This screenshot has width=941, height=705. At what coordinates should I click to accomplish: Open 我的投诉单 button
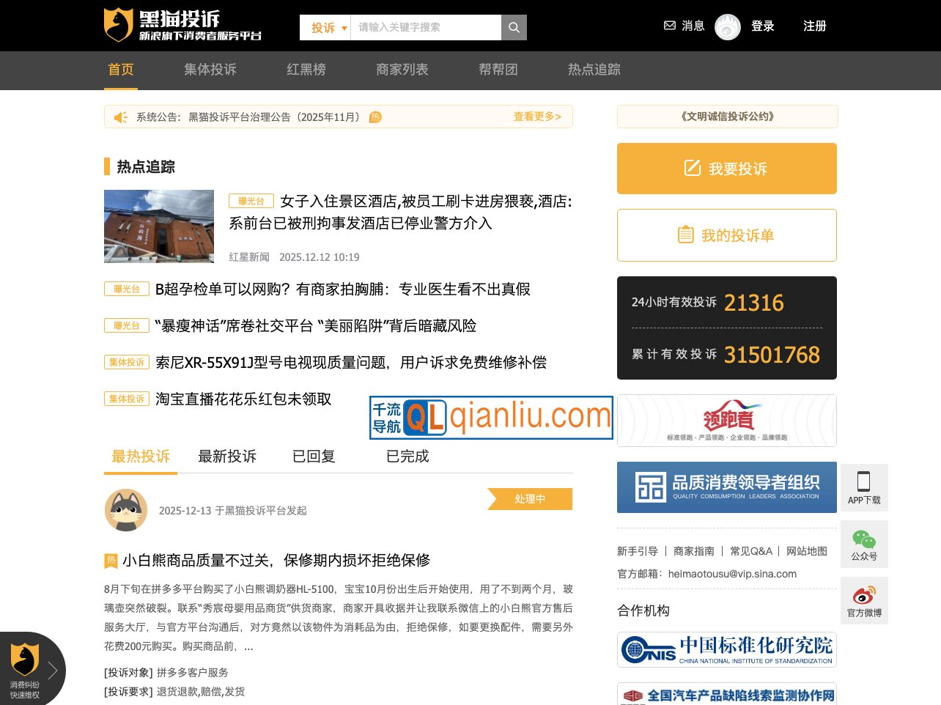(x=726, y=235)
